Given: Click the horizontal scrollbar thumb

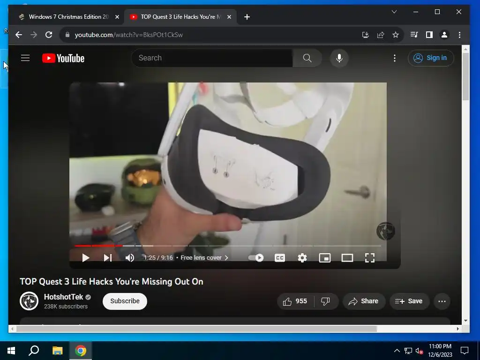Looking at the screenshot, I should click(x=196, y=329).
